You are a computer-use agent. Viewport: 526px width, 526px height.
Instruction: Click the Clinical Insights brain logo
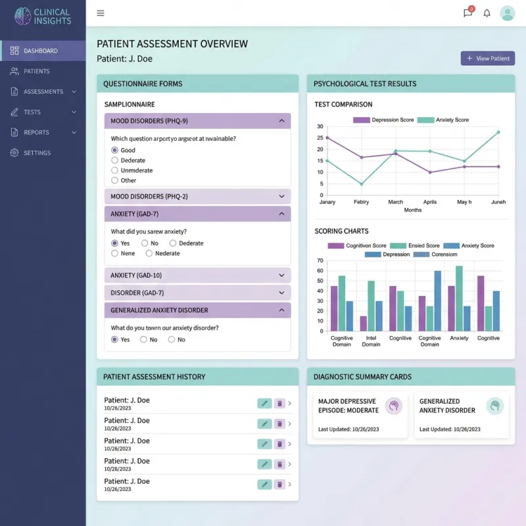click(22, 16)
